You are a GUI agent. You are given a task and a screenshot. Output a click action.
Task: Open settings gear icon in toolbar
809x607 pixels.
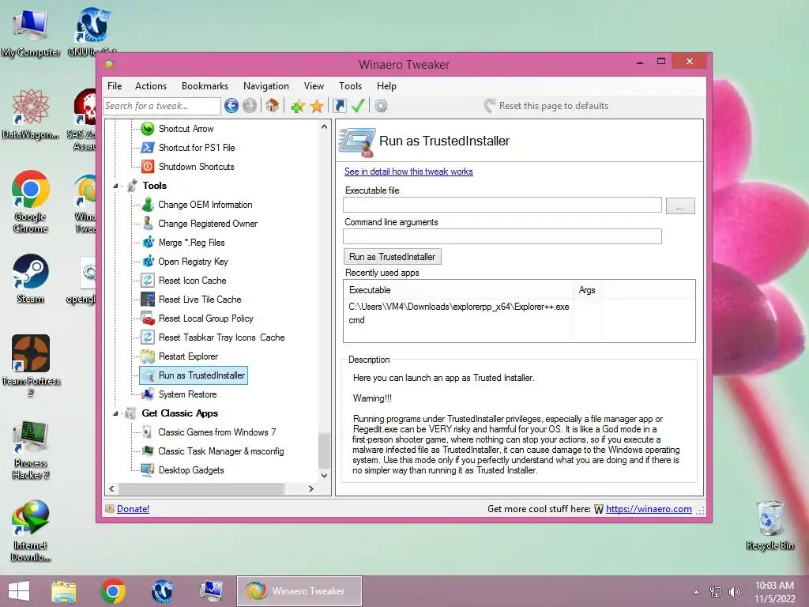(381, 106)
